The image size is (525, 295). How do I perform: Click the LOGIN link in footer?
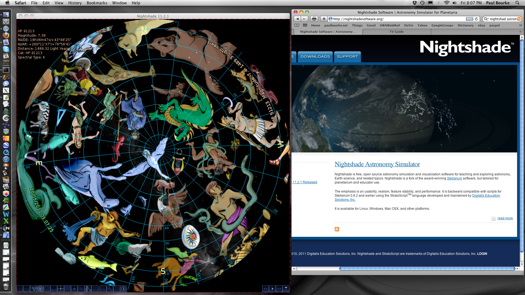[482, 254]
